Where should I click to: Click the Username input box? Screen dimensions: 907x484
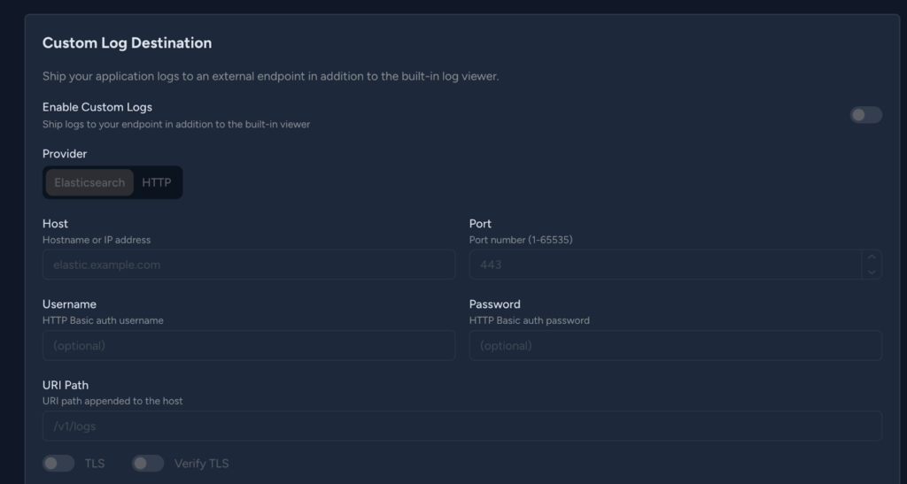tap(248, 345)
